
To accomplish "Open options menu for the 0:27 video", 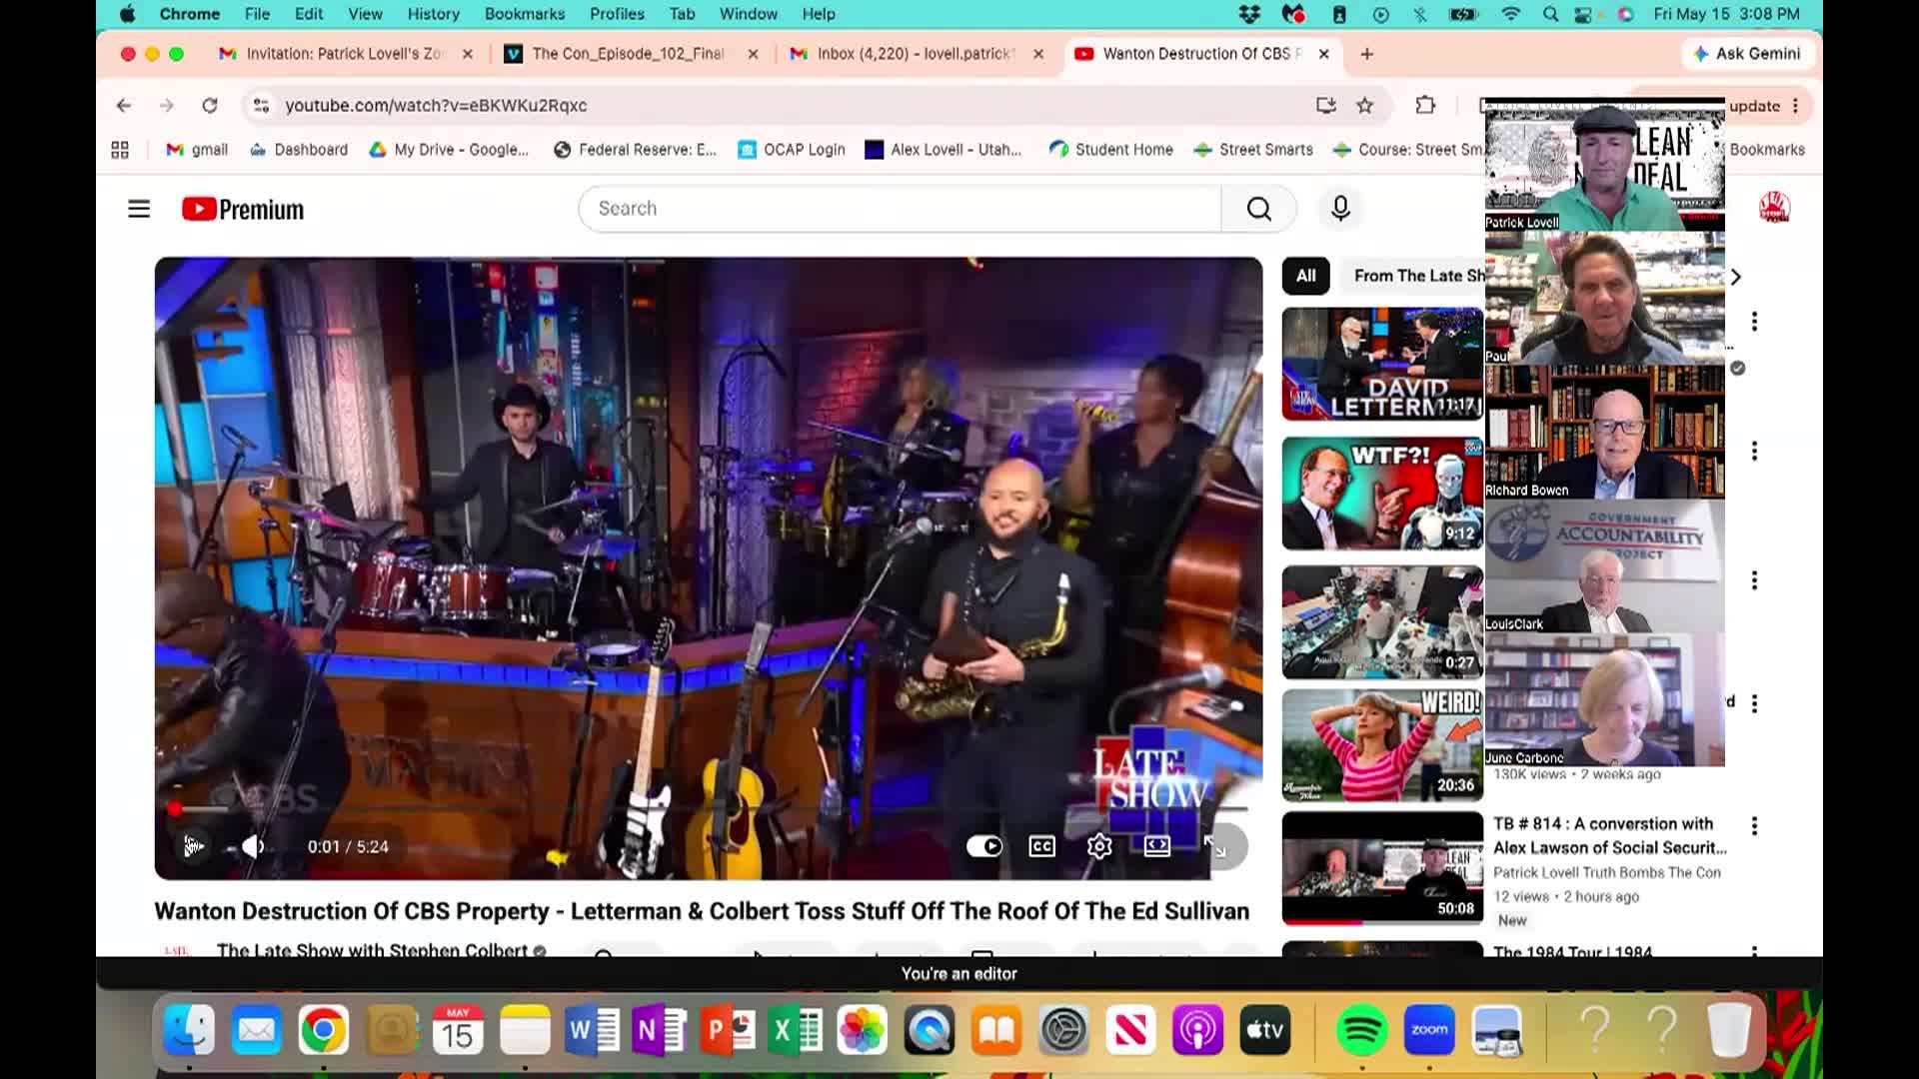I will click(x=1754, y=580).
